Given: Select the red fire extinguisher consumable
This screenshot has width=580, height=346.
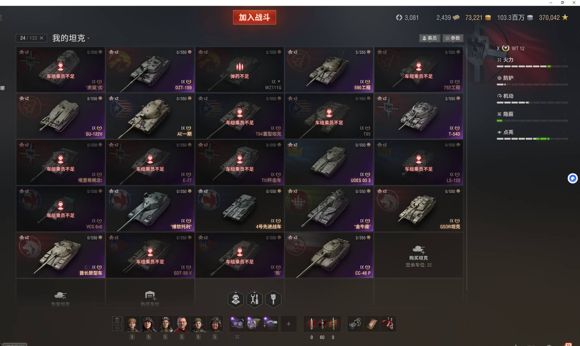Looking at the screenshot, I should pos(388,324).
